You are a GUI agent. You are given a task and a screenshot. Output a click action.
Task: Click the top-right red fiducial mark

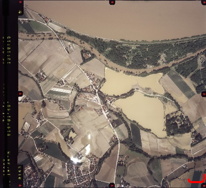(204, 2)
